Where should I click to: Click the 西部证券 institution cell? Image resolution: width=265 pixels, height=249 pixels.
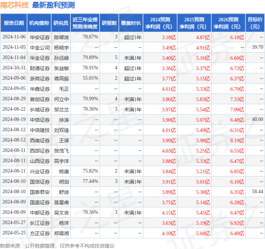click(x=40, y=151)
